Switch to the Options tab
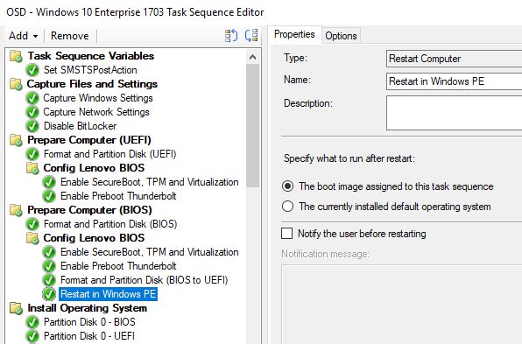The width and height of the screenshot is (522, 344). 341,36
